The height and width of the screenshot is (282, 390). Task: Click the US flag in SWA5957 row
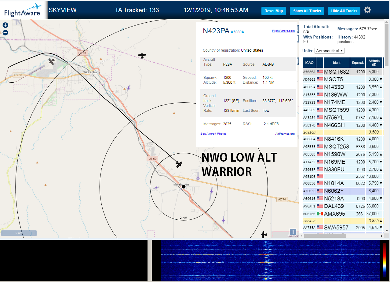click(x=320, y=227)
